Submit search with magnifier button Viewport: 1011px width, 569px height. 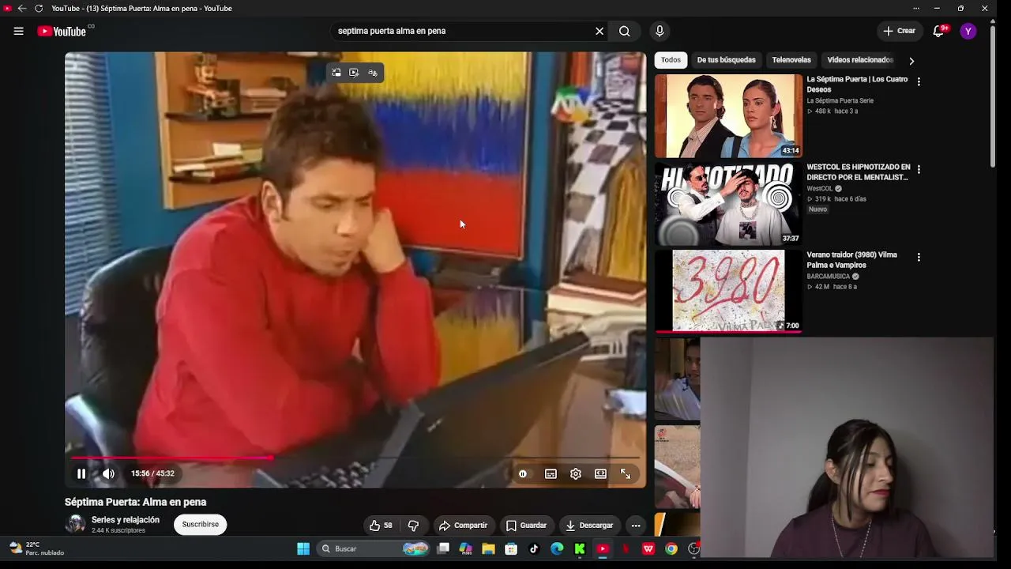tap(625, 31)
